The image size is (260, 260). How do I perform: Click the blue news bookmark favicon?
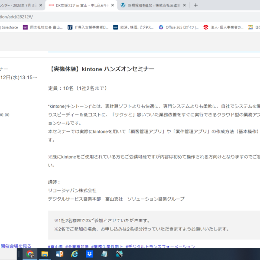click(115, 27)
